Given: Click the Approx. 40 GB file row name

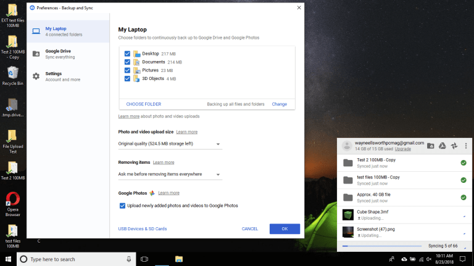Looking at the screenshot, I should [x=373, y=195].
